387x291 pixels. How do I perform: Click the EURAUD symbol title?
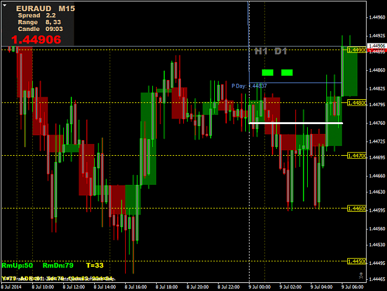[x=34, y=9]
